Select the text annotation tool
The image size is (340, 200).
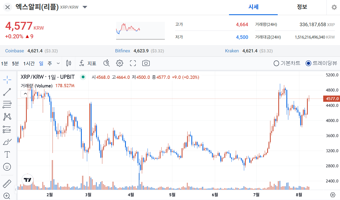coord(7,154)
